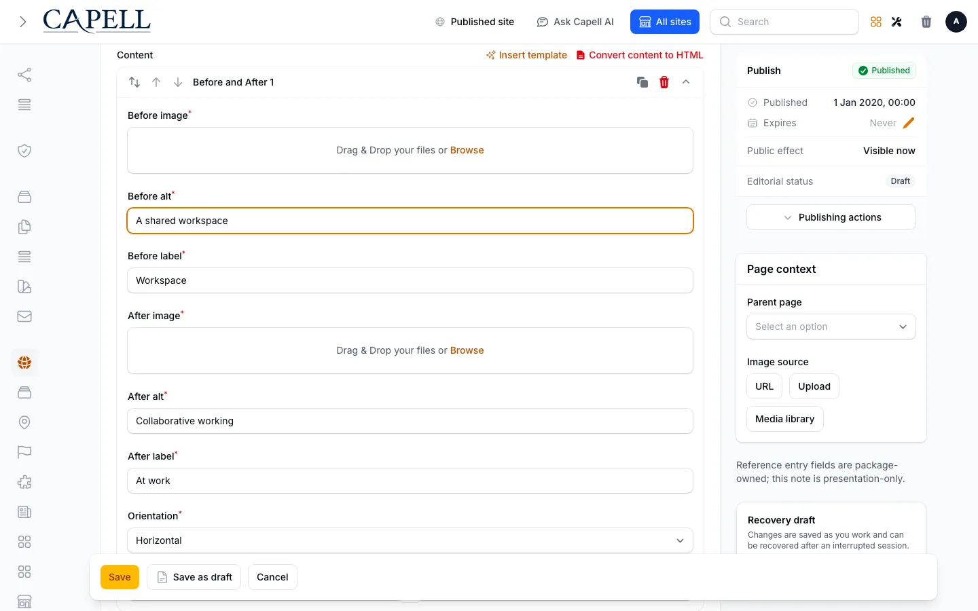Image resolution: width=978 pixels, height=611 pixels.
Task: Click the All sites button
Action: (665, 22)
